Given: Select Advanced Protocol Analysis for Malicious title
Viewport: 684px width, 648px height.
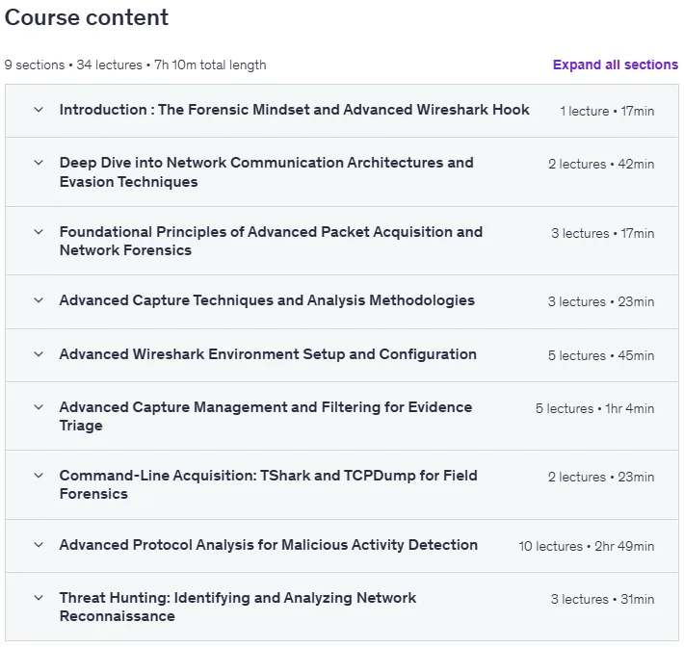Looking at the screenshot, I should [268, 545].
